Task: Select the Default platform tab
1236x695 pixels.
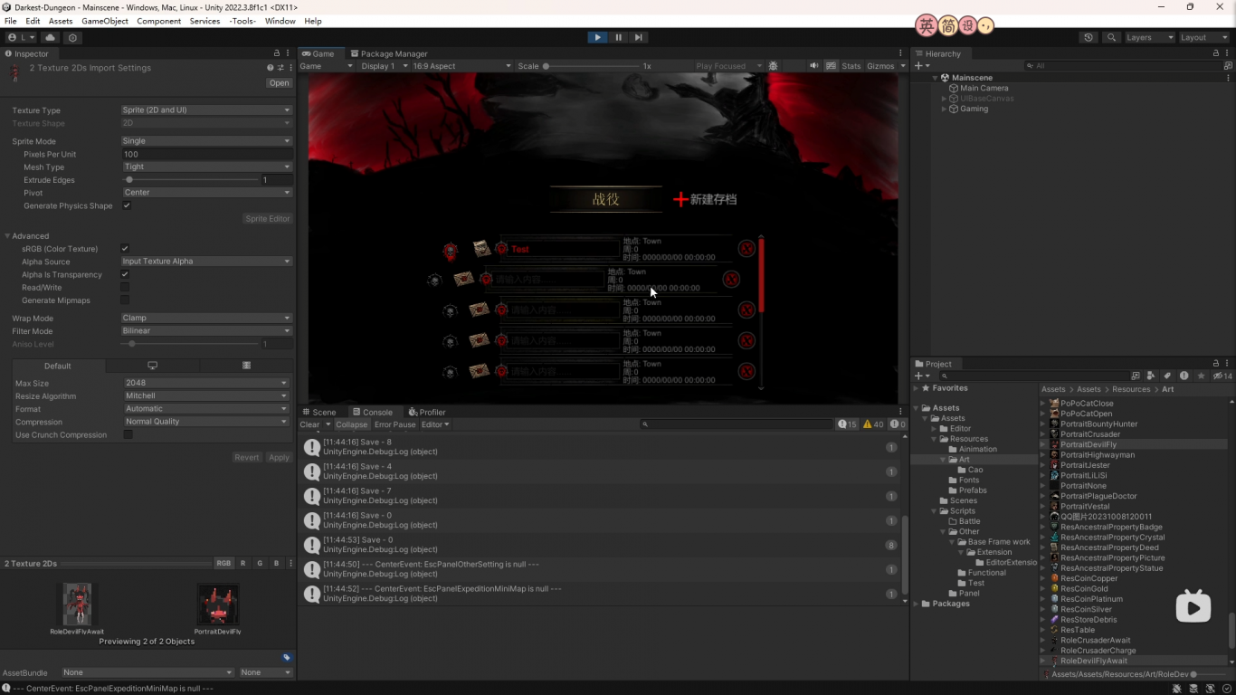Action: point(58,366)
